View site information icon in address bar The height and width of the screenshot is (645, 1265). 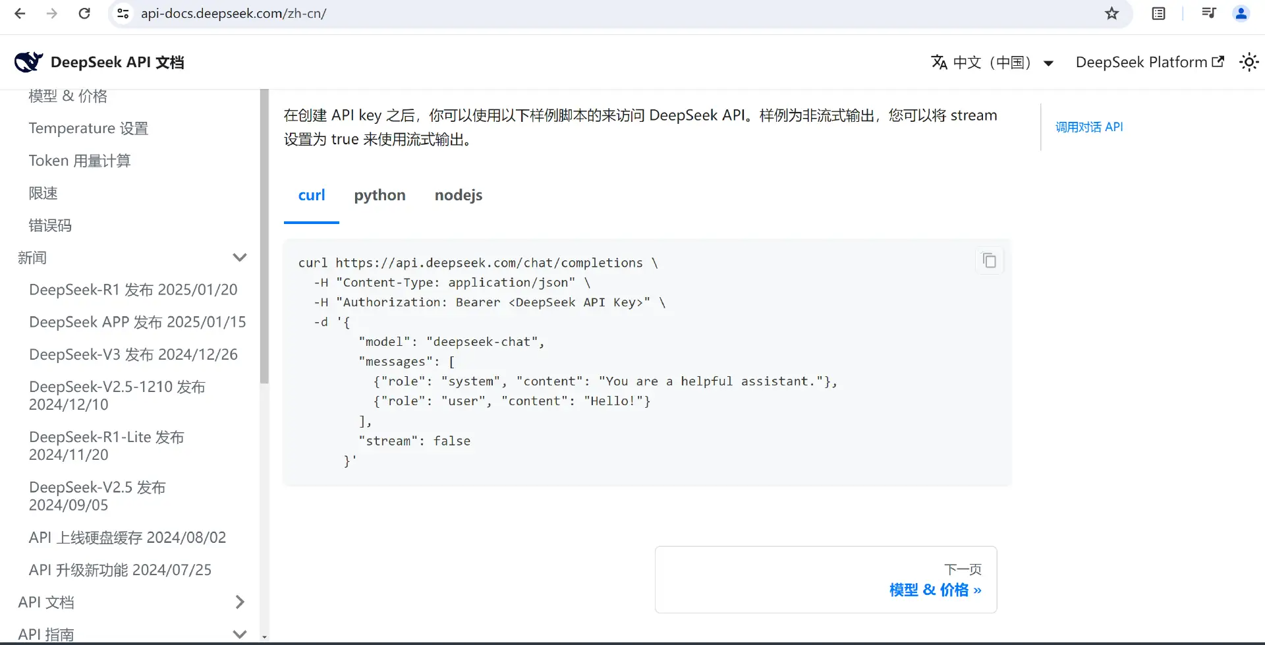coord(123,13)
